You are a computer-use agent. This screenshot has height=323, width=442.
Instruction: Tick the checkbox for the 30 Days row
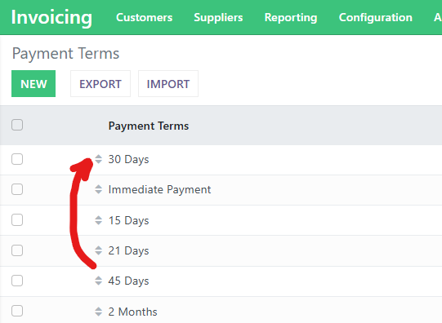tap(17, 159)
